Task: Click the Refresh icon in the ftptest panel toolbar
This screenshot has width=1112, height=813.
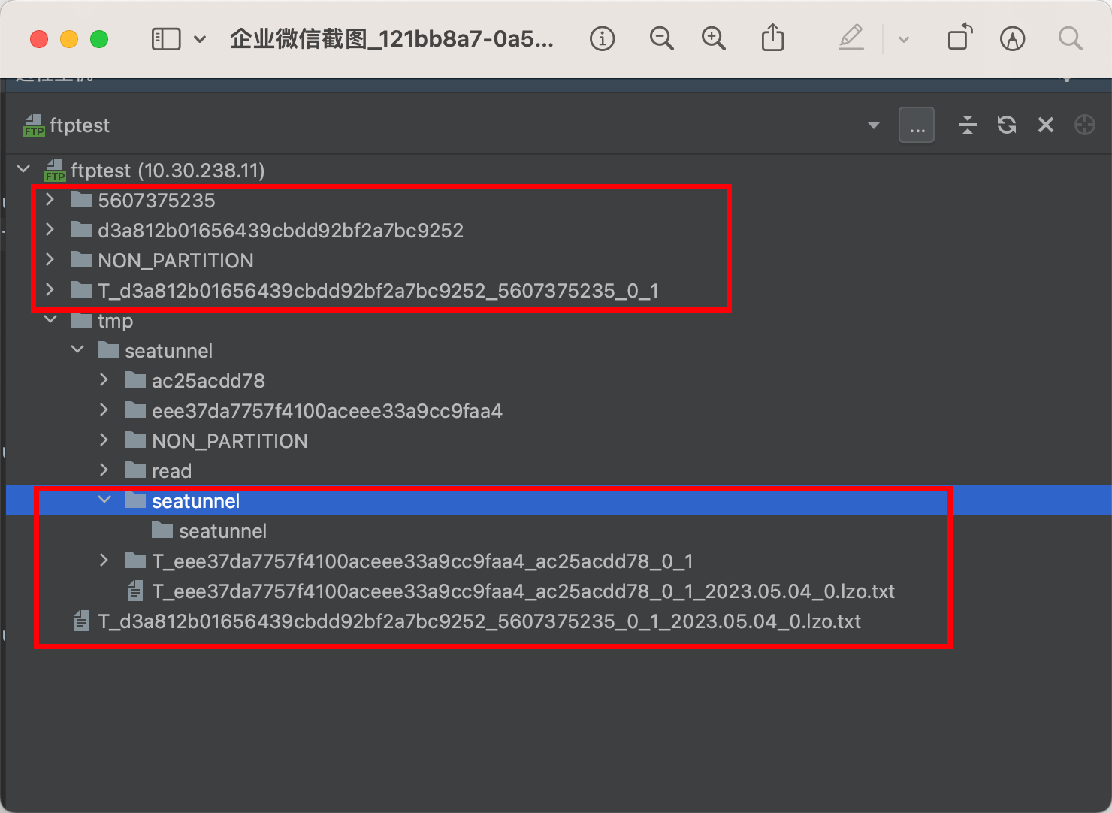Action: pos(1006,125)
